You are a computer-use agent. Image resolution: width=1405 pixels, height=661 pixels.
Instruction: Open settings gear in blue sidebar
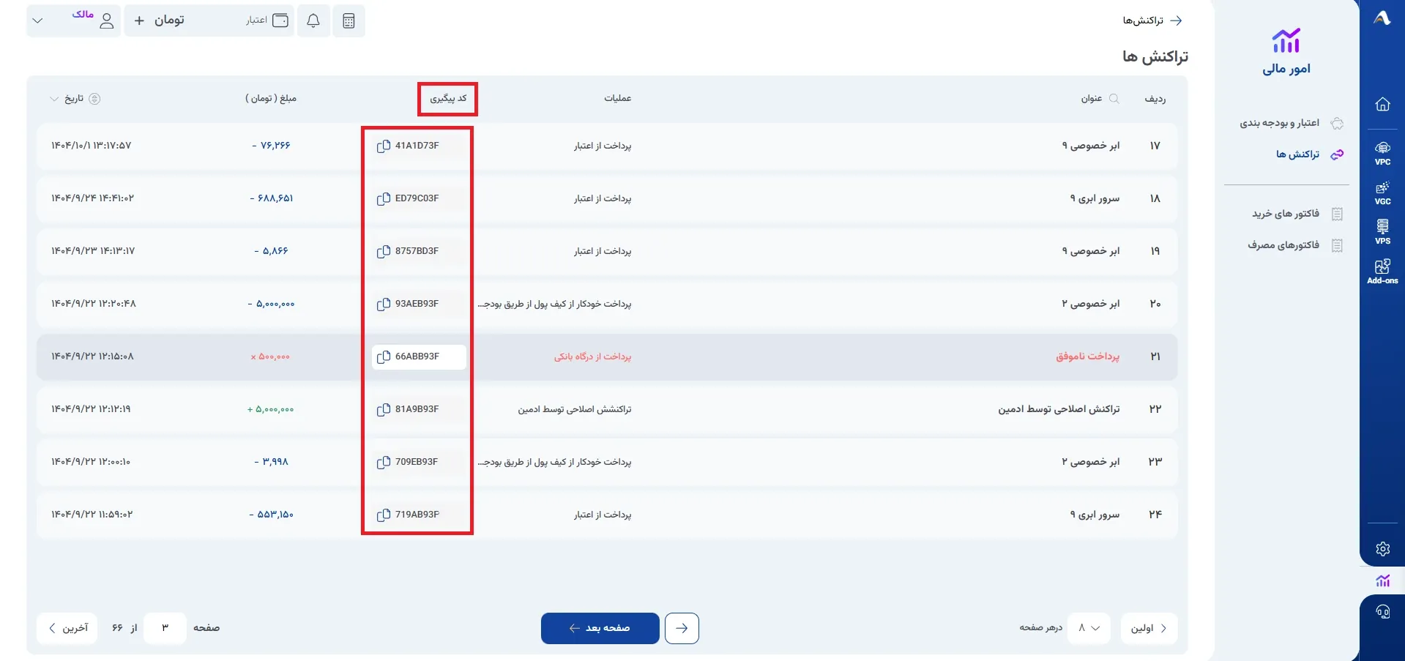click(x=1382, y=549)
